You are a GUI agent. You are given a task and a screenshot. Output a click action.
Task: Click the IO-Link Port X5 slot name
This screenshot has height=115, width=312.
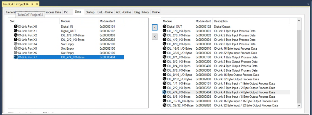27,48
